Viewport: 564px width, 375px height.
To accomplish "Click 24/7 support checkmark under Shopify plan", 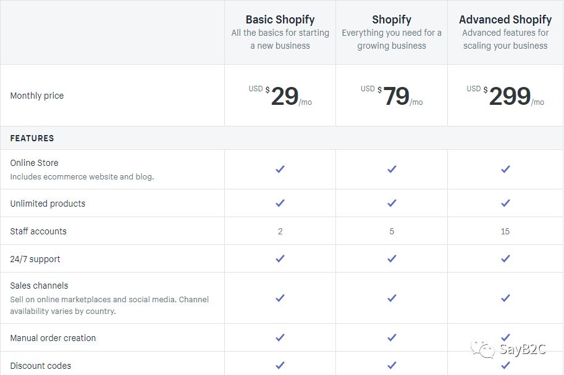I will click(392, 258).
